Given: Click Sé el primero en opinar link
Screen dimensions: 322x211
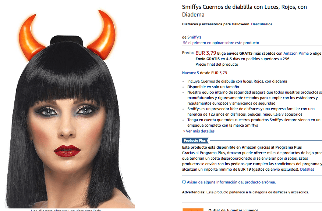Looking at the screenshot, I should click(x=221, y=43).
